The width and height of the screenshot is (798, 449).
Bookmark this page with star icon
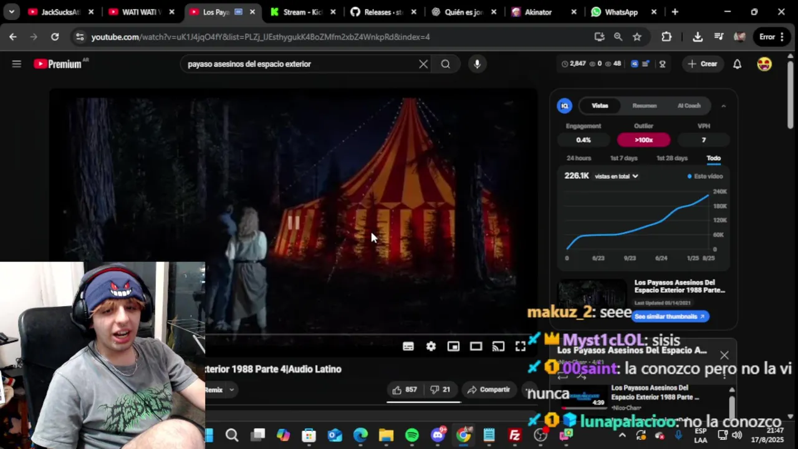[x=637, y=37]
